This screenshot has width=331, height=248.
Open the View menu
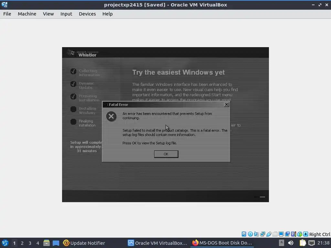coord(48,14)
